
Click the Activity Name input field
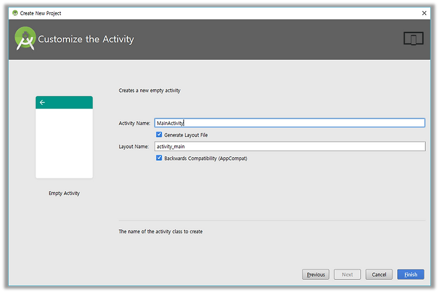pos(290,122)
